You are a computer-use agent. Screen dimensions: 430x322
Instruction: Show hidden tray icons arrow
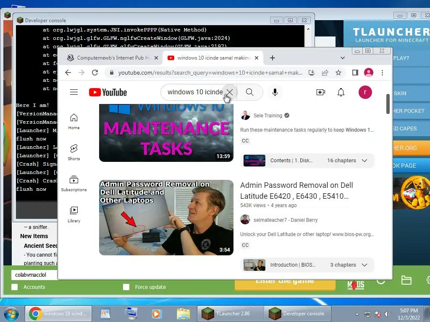tap(357, 314)
